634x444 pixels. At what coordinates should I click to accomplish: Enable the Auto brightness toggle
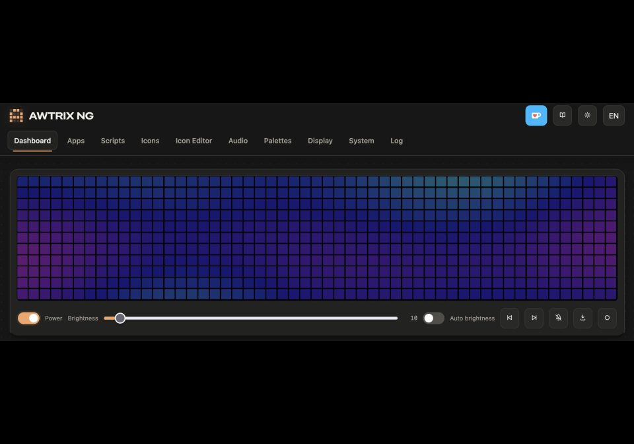433,318
